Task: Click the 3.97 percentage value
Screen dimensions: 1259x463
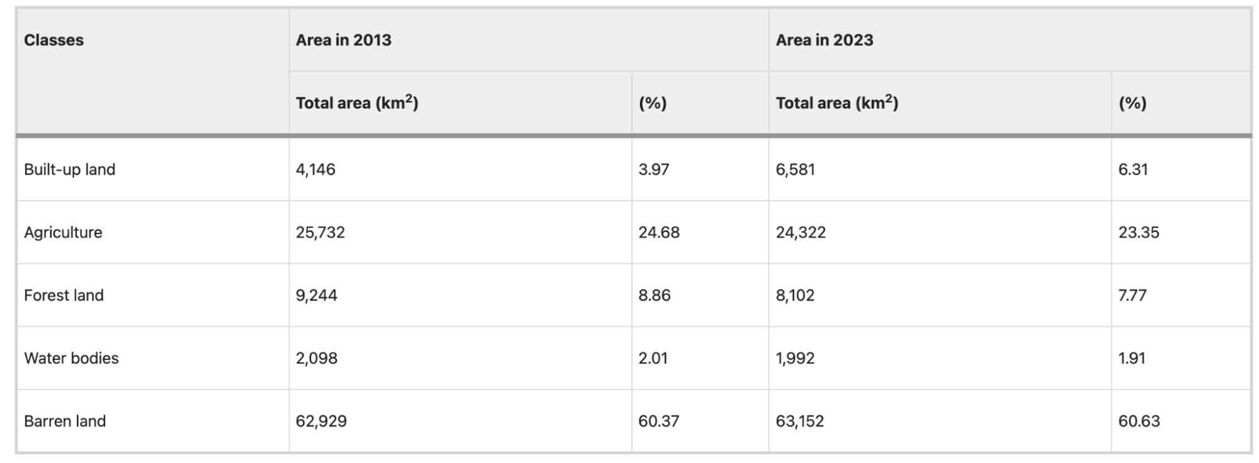Action: [x=654, y=170]
